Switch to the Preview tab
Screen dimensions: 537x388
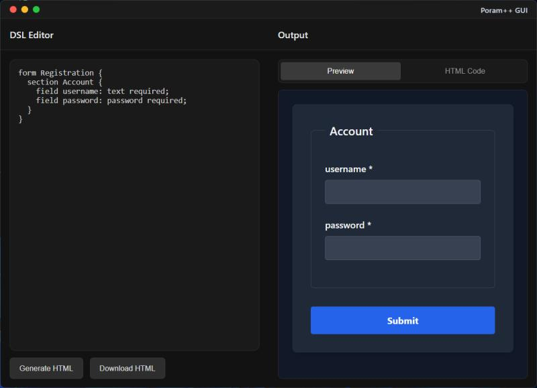point(340,71)
